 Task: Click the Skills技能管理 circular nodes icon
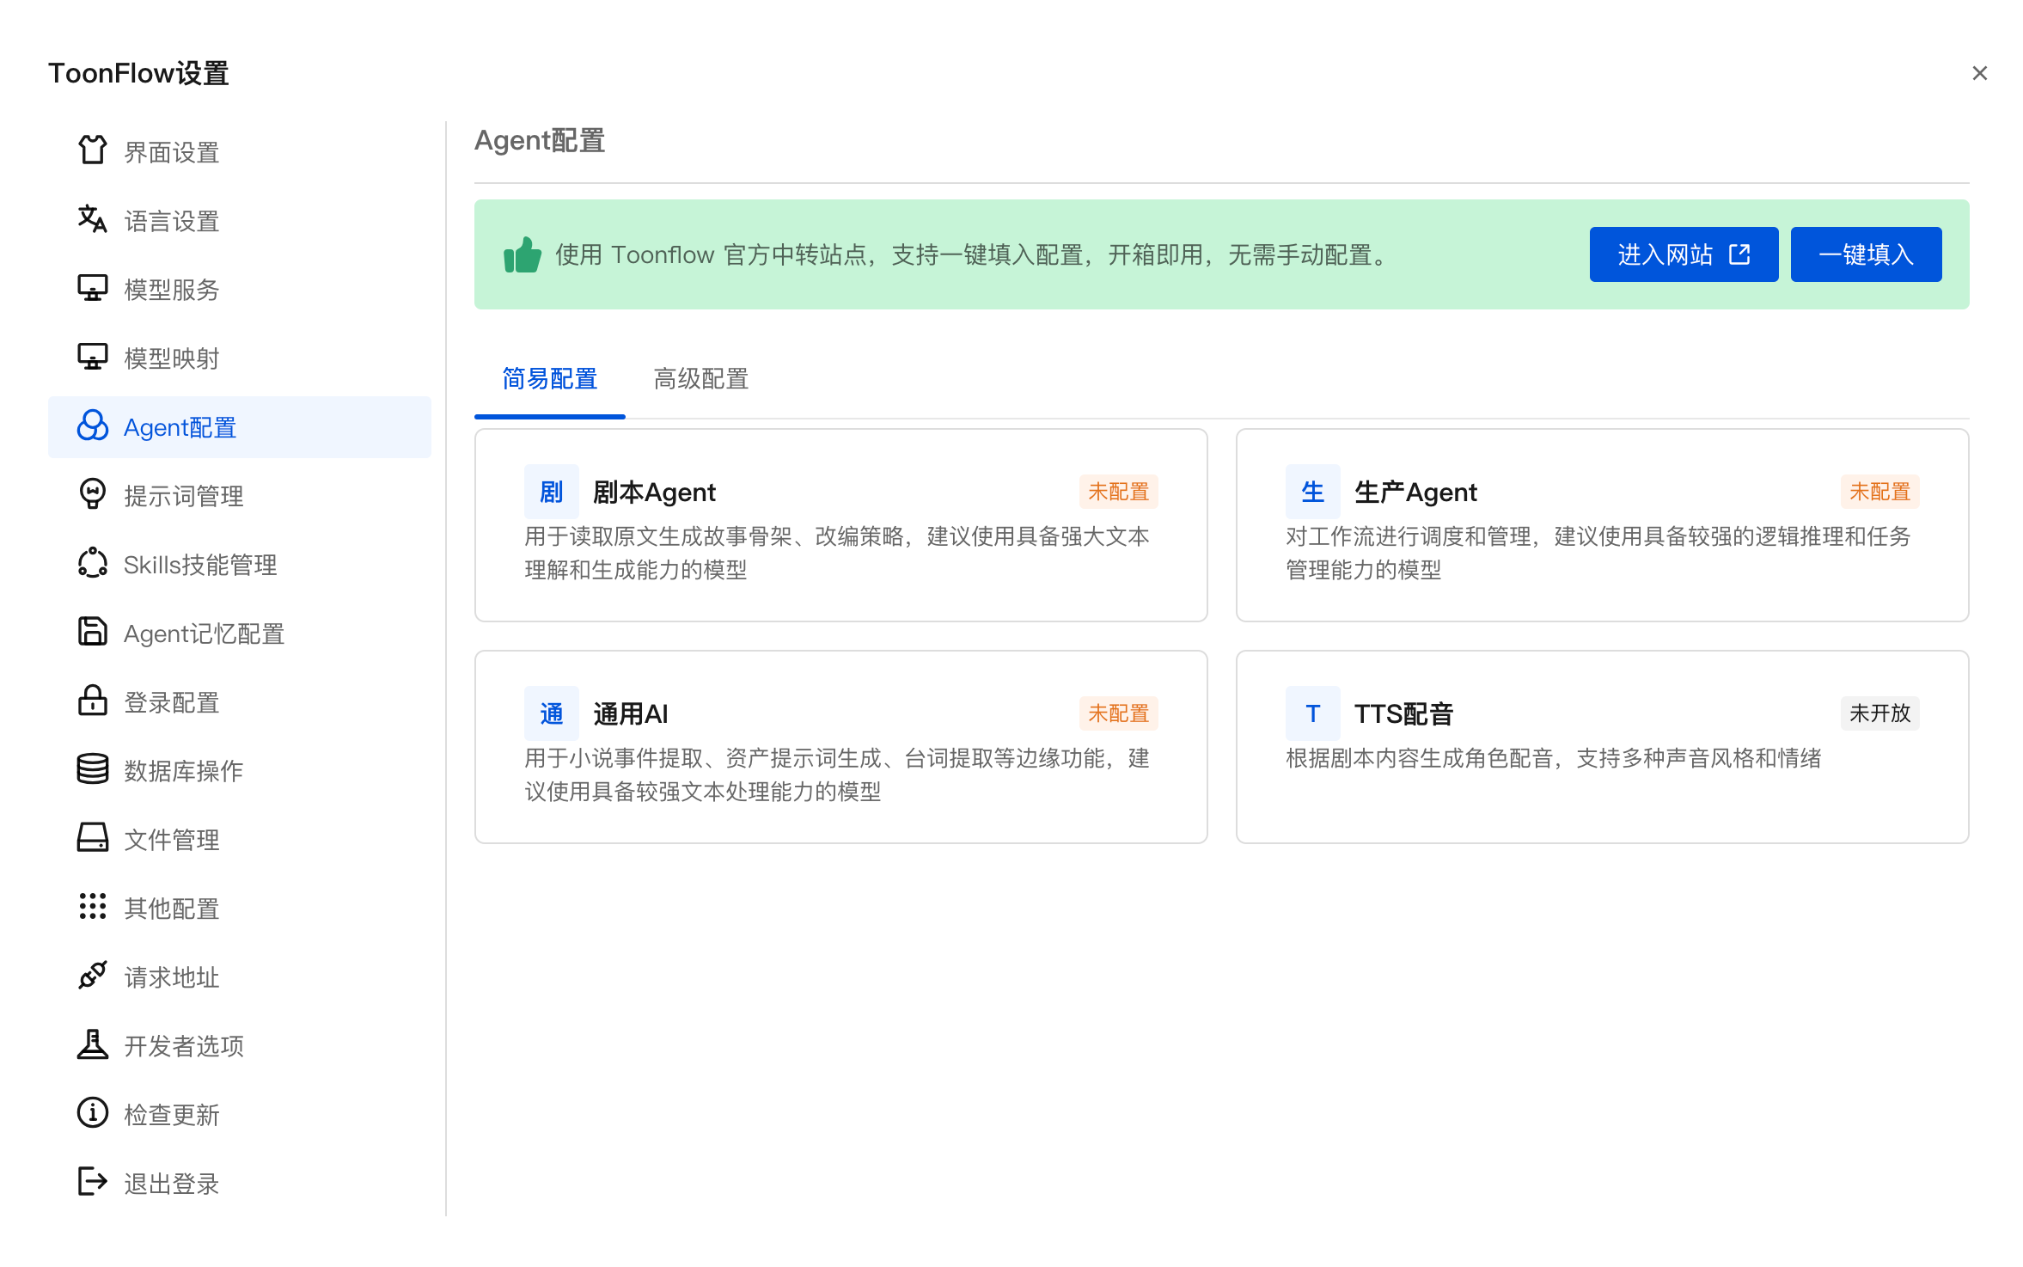tap(93, 563)
